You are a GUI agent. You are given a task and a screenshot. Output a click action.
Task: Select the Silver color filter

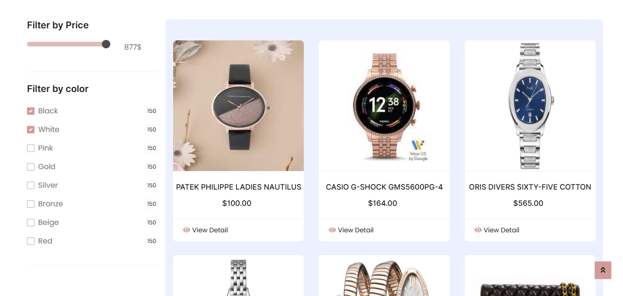click(31, 185)
